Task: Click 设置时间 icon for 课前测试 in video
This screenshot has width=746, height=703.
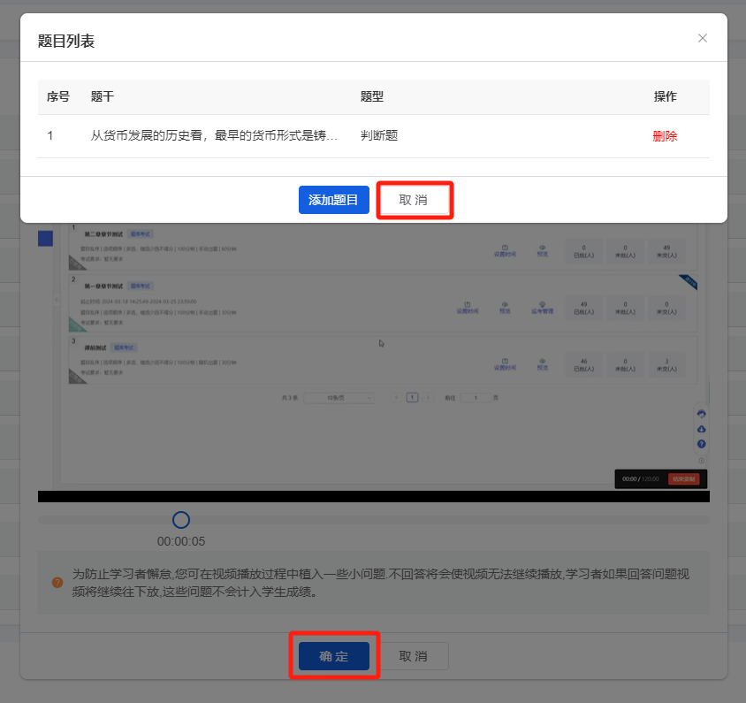Action: pyautogui.click(x=505, y=363)
